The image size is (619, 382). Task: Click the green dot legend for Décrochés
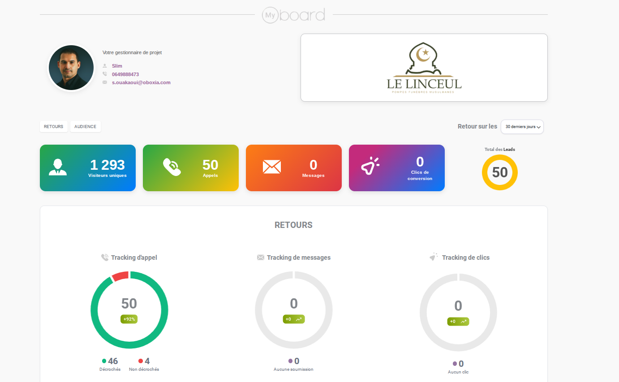click(104, 361)
